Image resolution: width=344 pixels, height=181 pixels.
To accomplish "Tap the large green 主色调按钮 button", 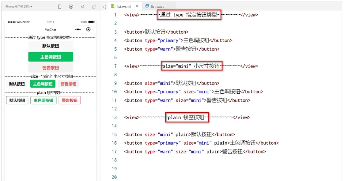I will pos(51,57).
